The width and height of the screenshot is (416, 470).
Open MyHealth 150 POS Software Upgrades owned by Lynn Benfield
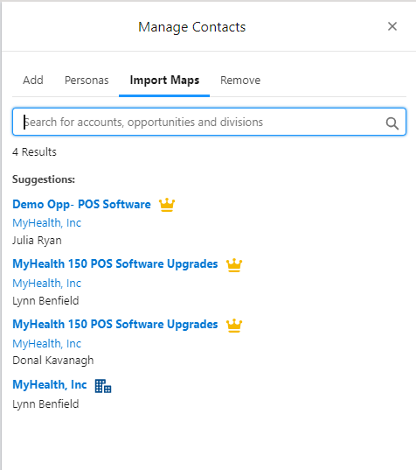point(115,264)
